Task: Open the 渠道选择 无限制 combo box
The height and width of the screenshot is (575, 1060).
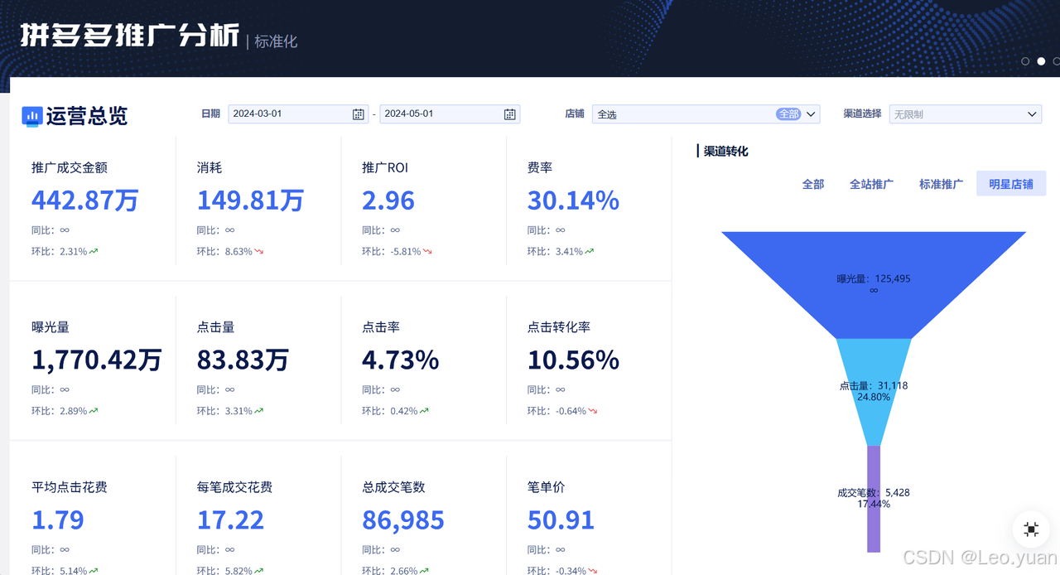Action: [x=965, y=114]
